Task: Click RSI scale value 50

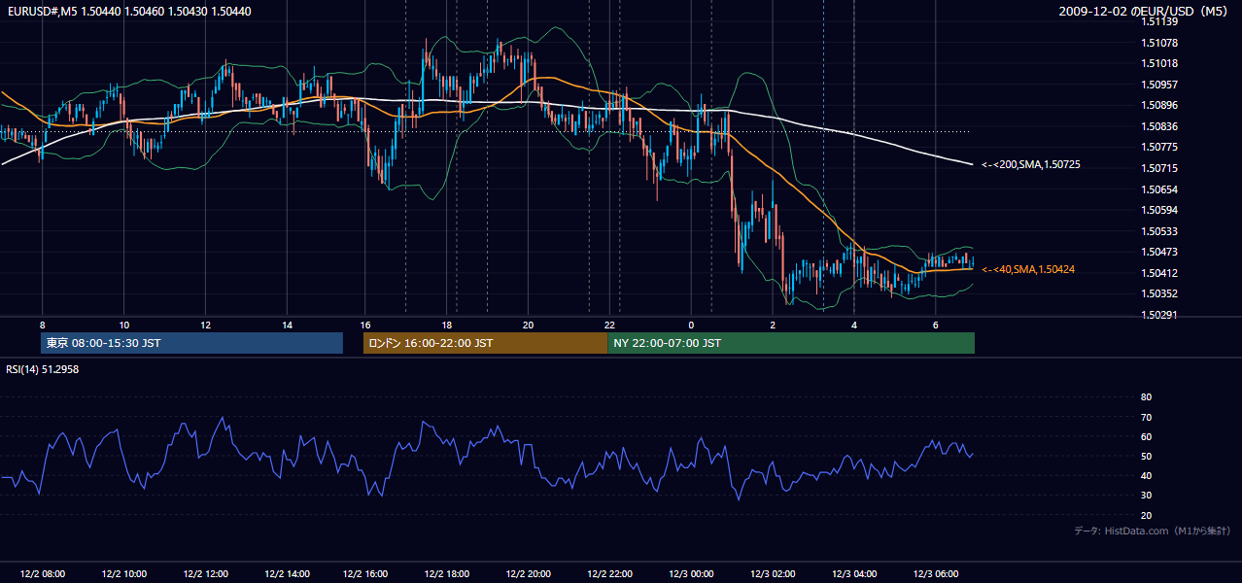Action: (x=1146, y=456)
